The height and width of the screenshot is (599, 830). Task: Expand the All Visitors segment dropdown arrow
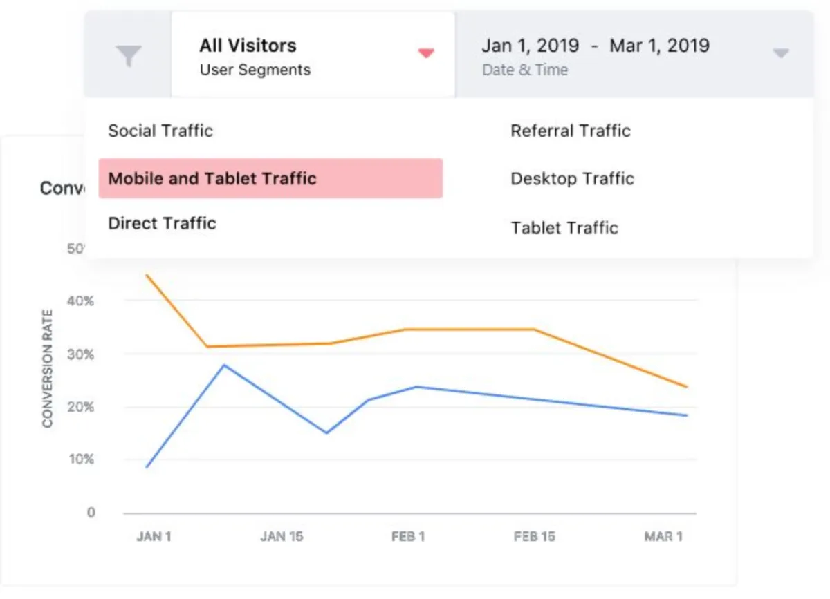point(426,53)
